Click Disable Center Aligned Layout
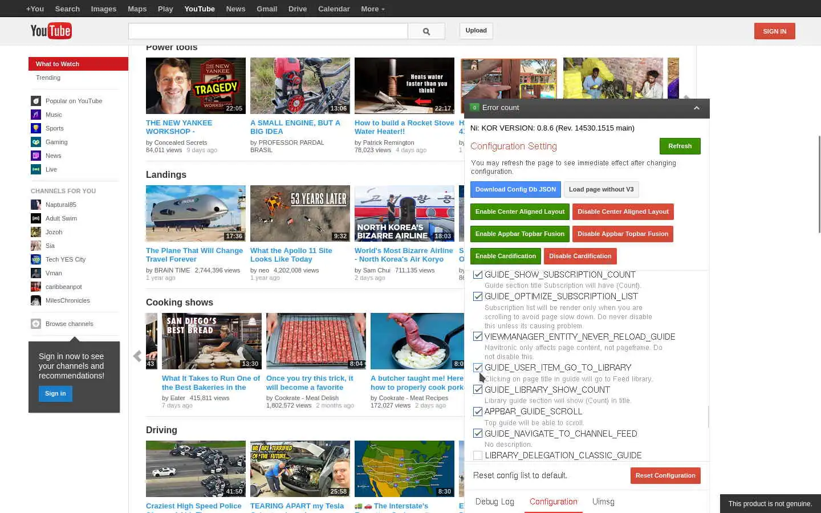821x513 pixels. pos(623,211)
